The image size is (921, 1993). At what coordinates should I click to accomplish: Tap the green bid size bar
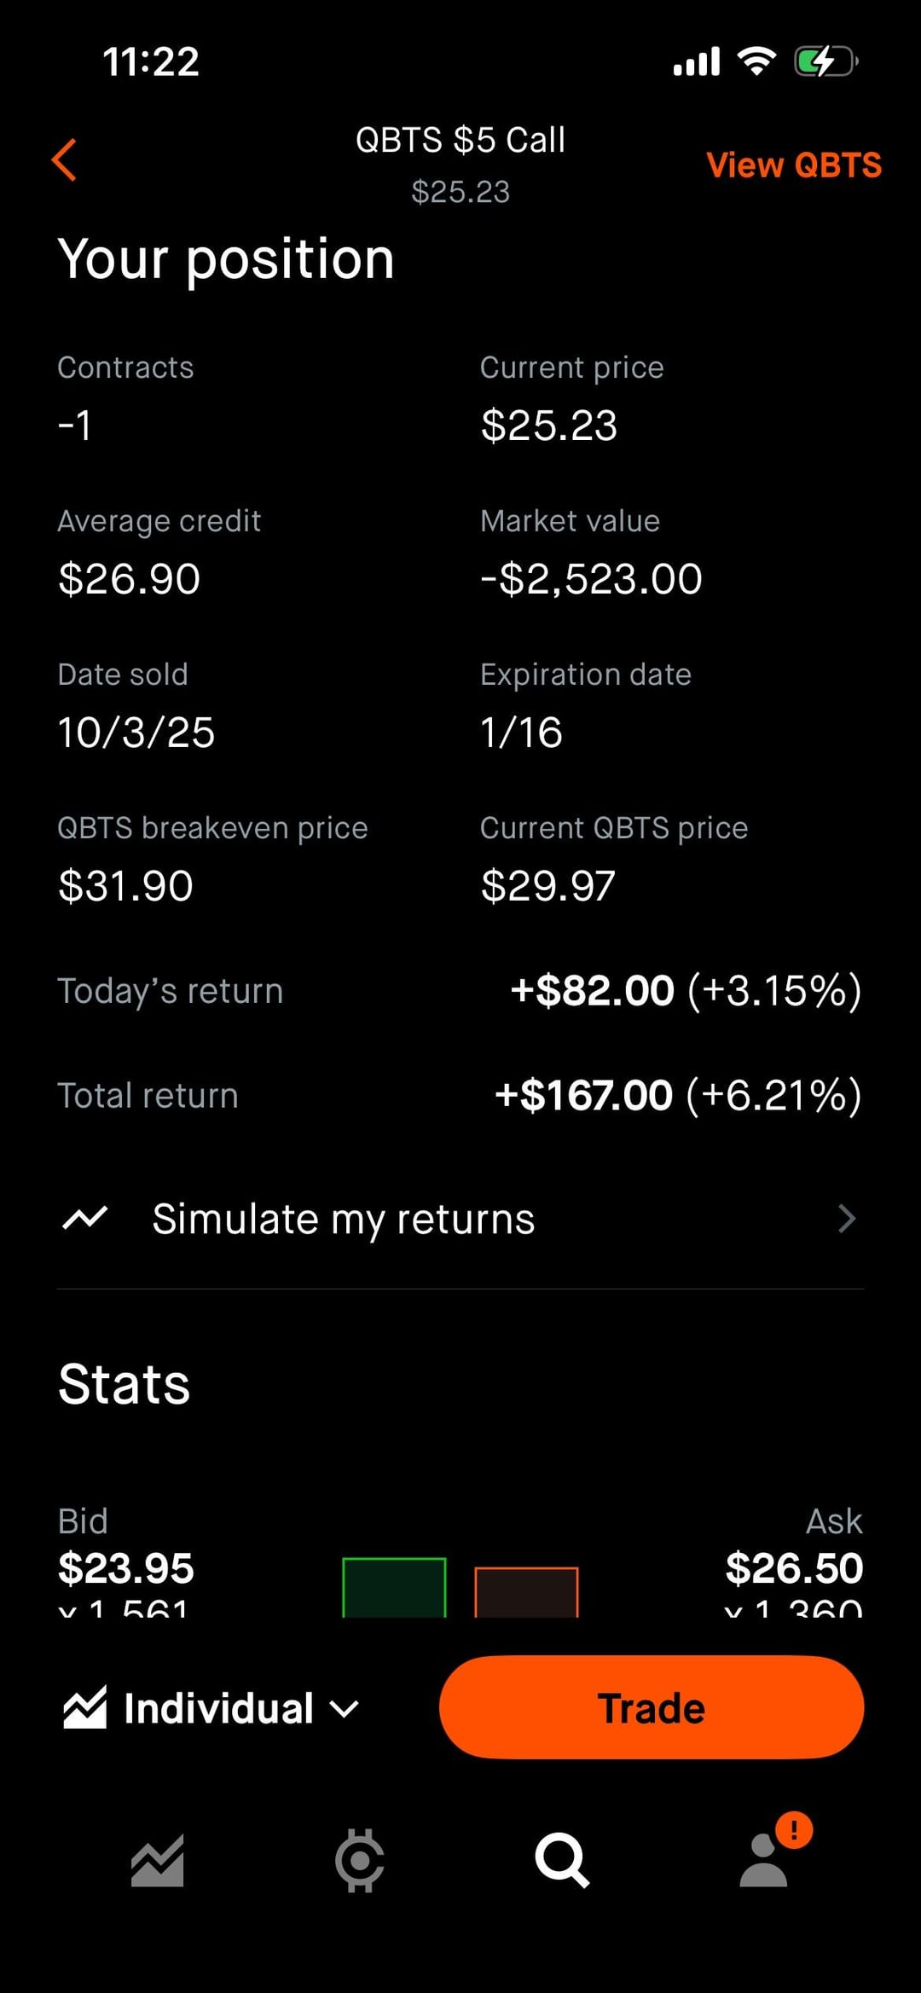(x=394, y=1587)
